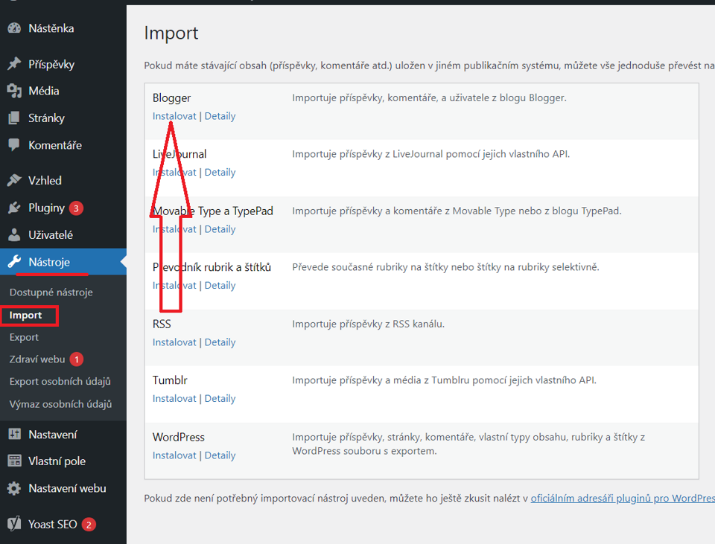The height and width of the screenshot is (544, 715).
Task: Click the Nastavení sliders icon
Action: (x=14, y=434)
